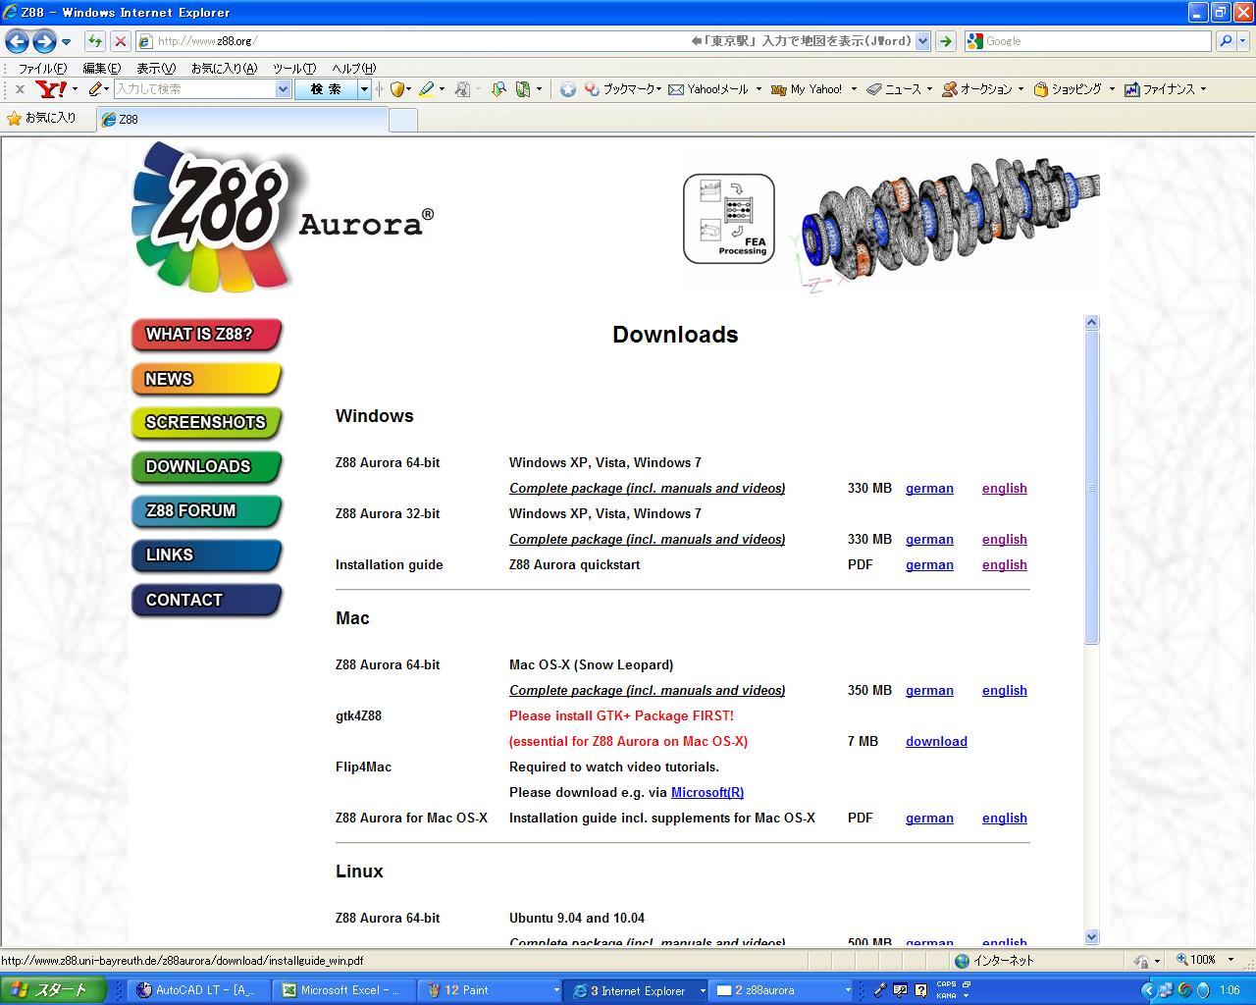Open オークション auction toolbar button
1256x1005 pixels.
(x=977, y=89)
